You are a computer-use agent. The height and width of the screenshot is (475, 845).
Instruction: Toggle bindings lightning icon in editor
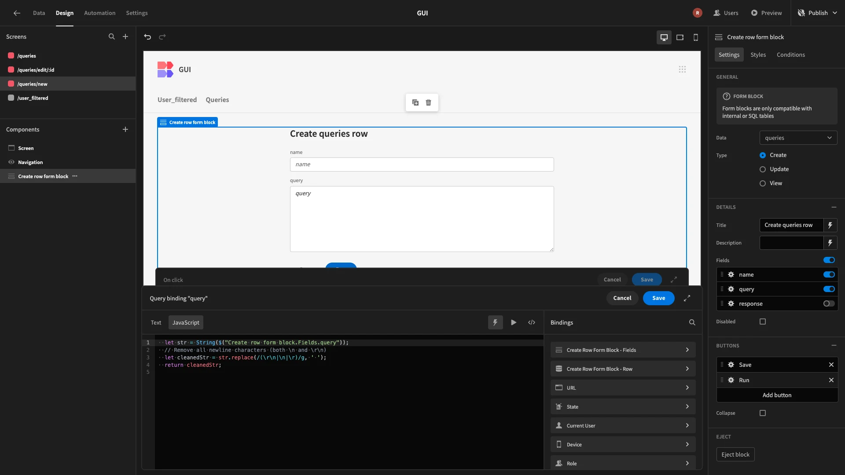(496, 322)
